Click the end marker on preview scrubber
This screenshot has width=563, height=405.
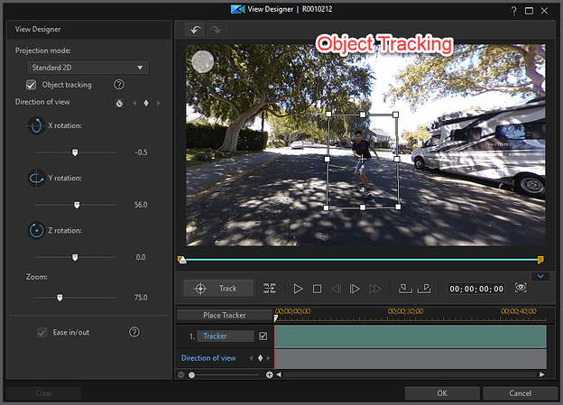point(540,260)
